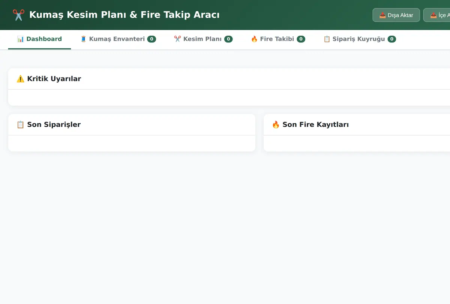Image resolution: width=450 pixels, height=304 pixels.
Task: Click the bar chart icon on Dashboard tab
Action: point(21,39)
